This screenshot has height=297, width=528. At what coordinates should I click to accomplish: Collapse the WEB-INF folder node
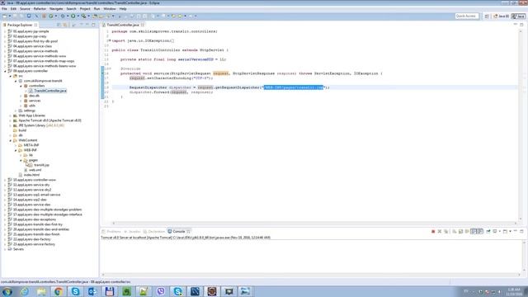click(x=16, y=150)
